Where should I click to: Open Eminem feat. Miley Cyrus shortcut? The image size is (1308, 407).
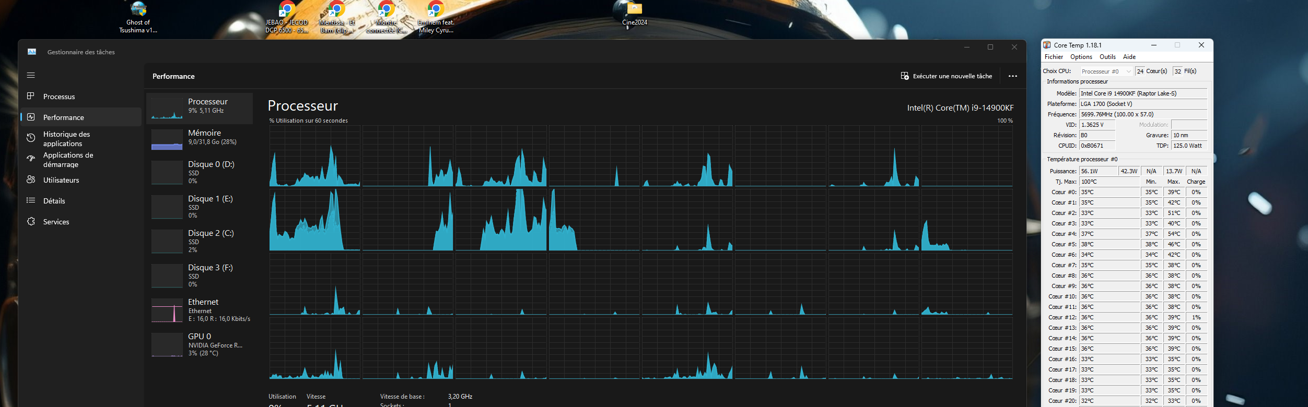(436, 18)
